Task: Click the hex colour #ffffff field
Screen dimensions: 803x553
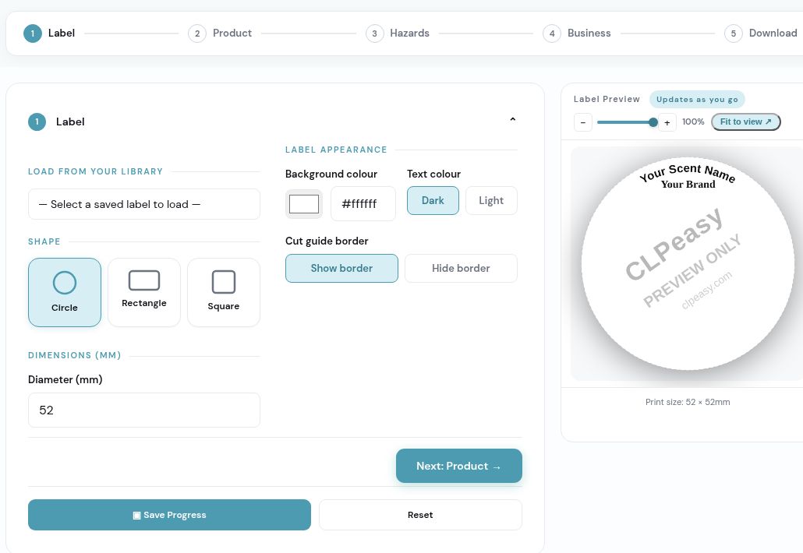Action: tap(363, 203)
